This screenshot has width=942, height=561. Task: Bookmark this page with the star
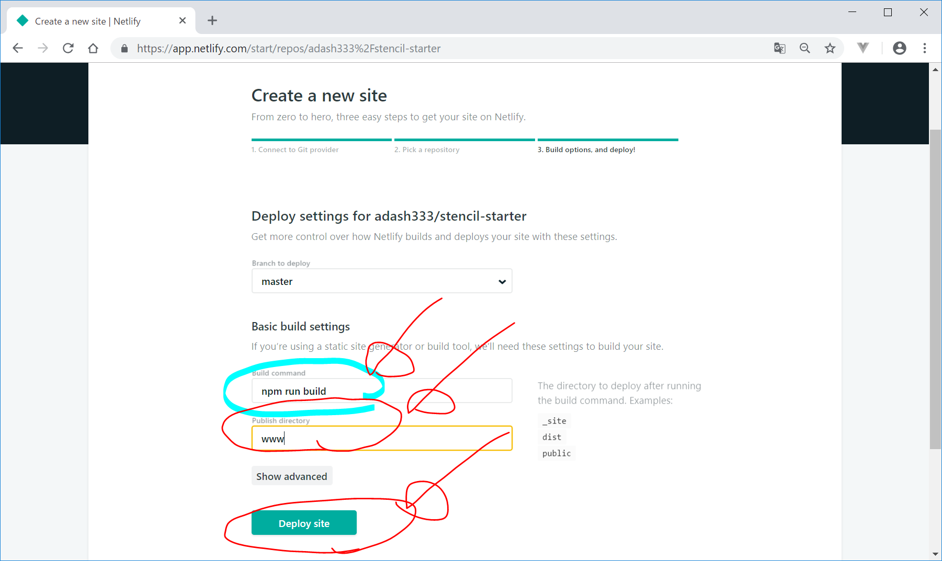830,48
